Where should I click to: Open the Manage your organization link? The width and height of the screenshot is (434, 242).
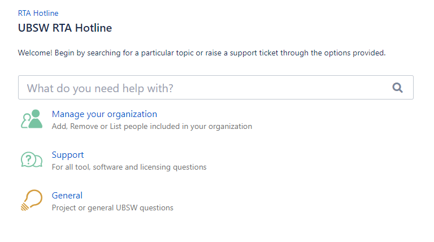[105, 114]
